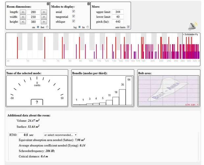Edit the lower limit field

pyautogui.click(x=118, y=17)
